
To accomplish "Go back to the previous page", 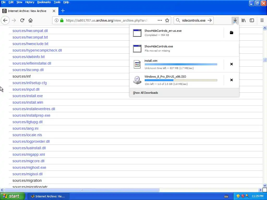I will (x=5, y=20).
